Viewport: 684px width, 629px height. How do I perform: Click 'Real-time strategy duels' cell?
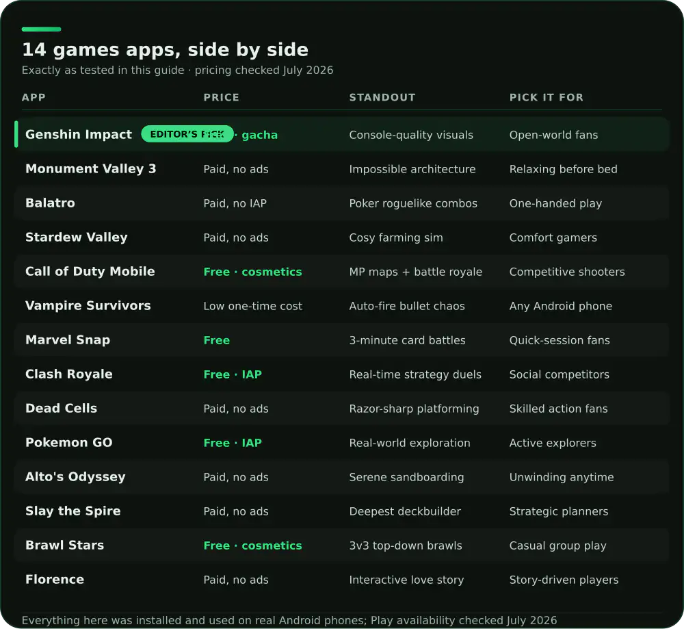pos(415,374)
